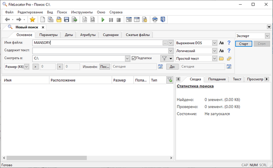Toggle the less-than size button

(60, 67)
